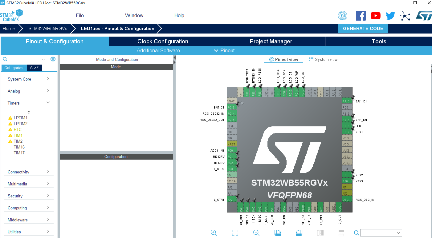Select the green LED pin PB13
432x238 pixels.
tap(346, 126)
